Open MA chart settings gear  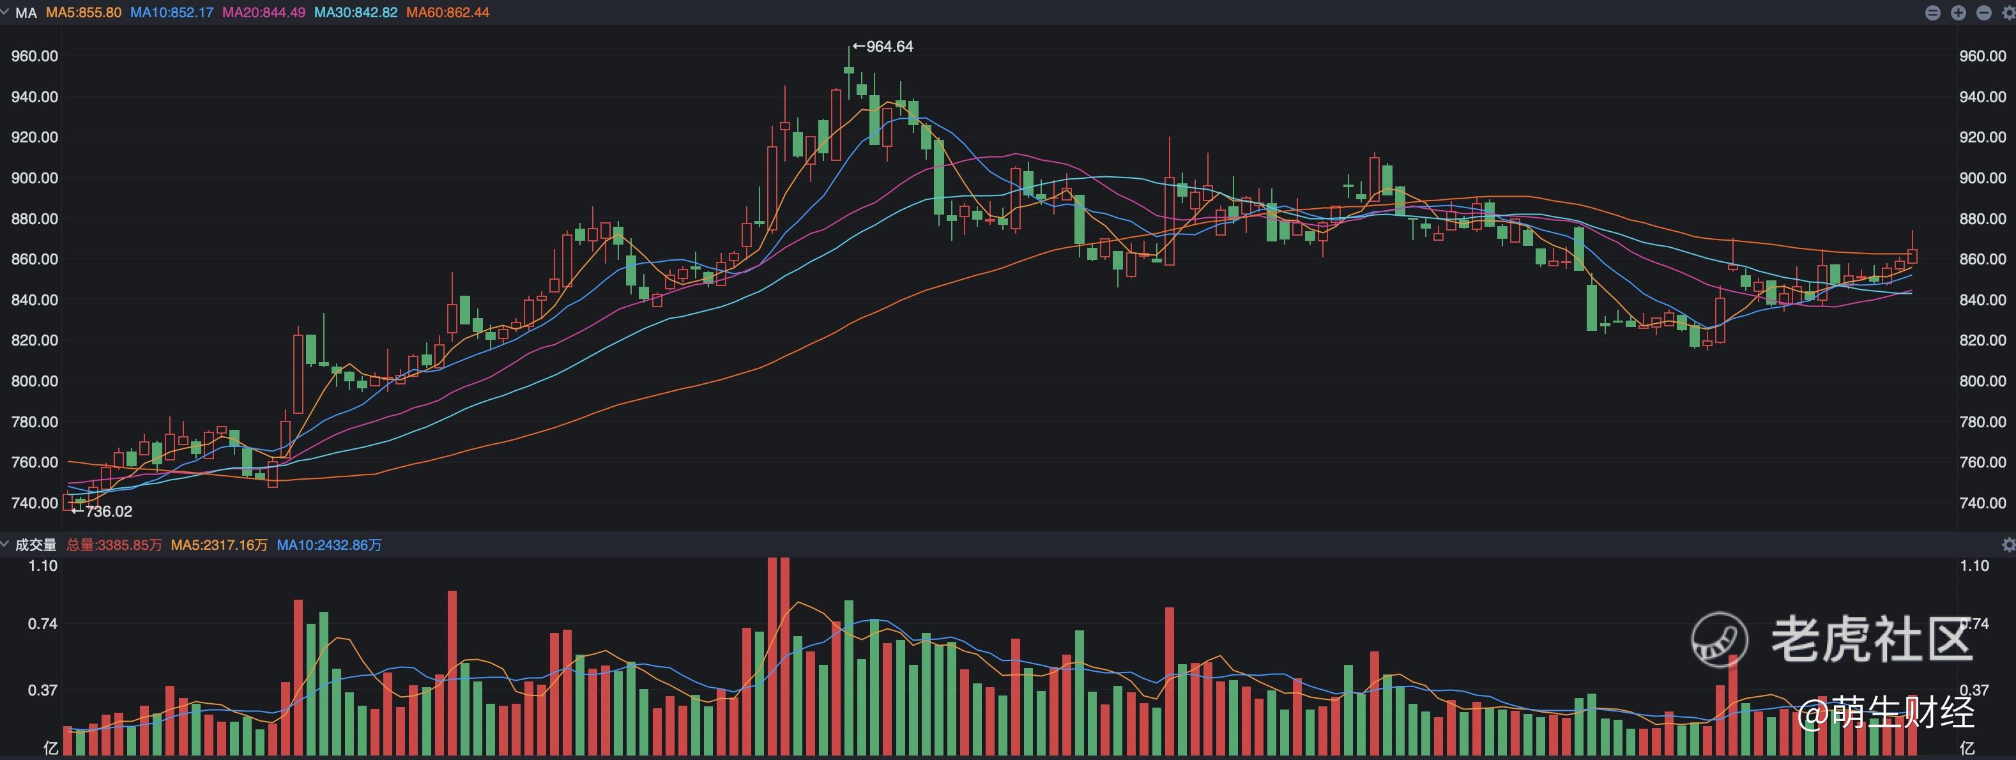click(2008, 13)
